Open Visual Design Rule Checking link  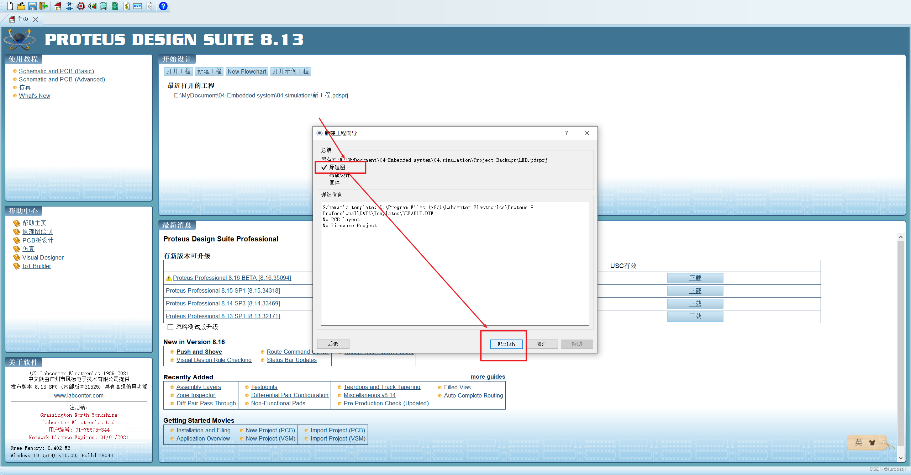pyautogui.click(x=214, y=360)
